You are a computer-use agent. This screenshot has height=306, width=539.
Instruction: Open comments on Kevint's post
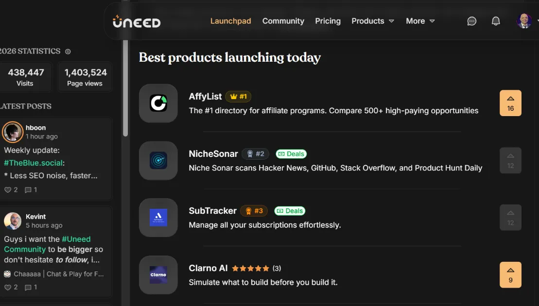click(x=28, y=287)
